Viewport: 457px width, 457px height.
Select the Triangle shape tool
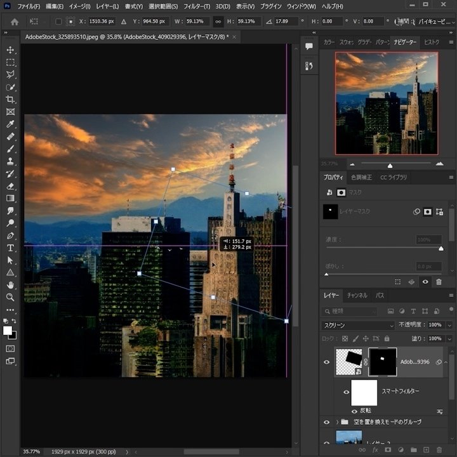pos(10,272)
